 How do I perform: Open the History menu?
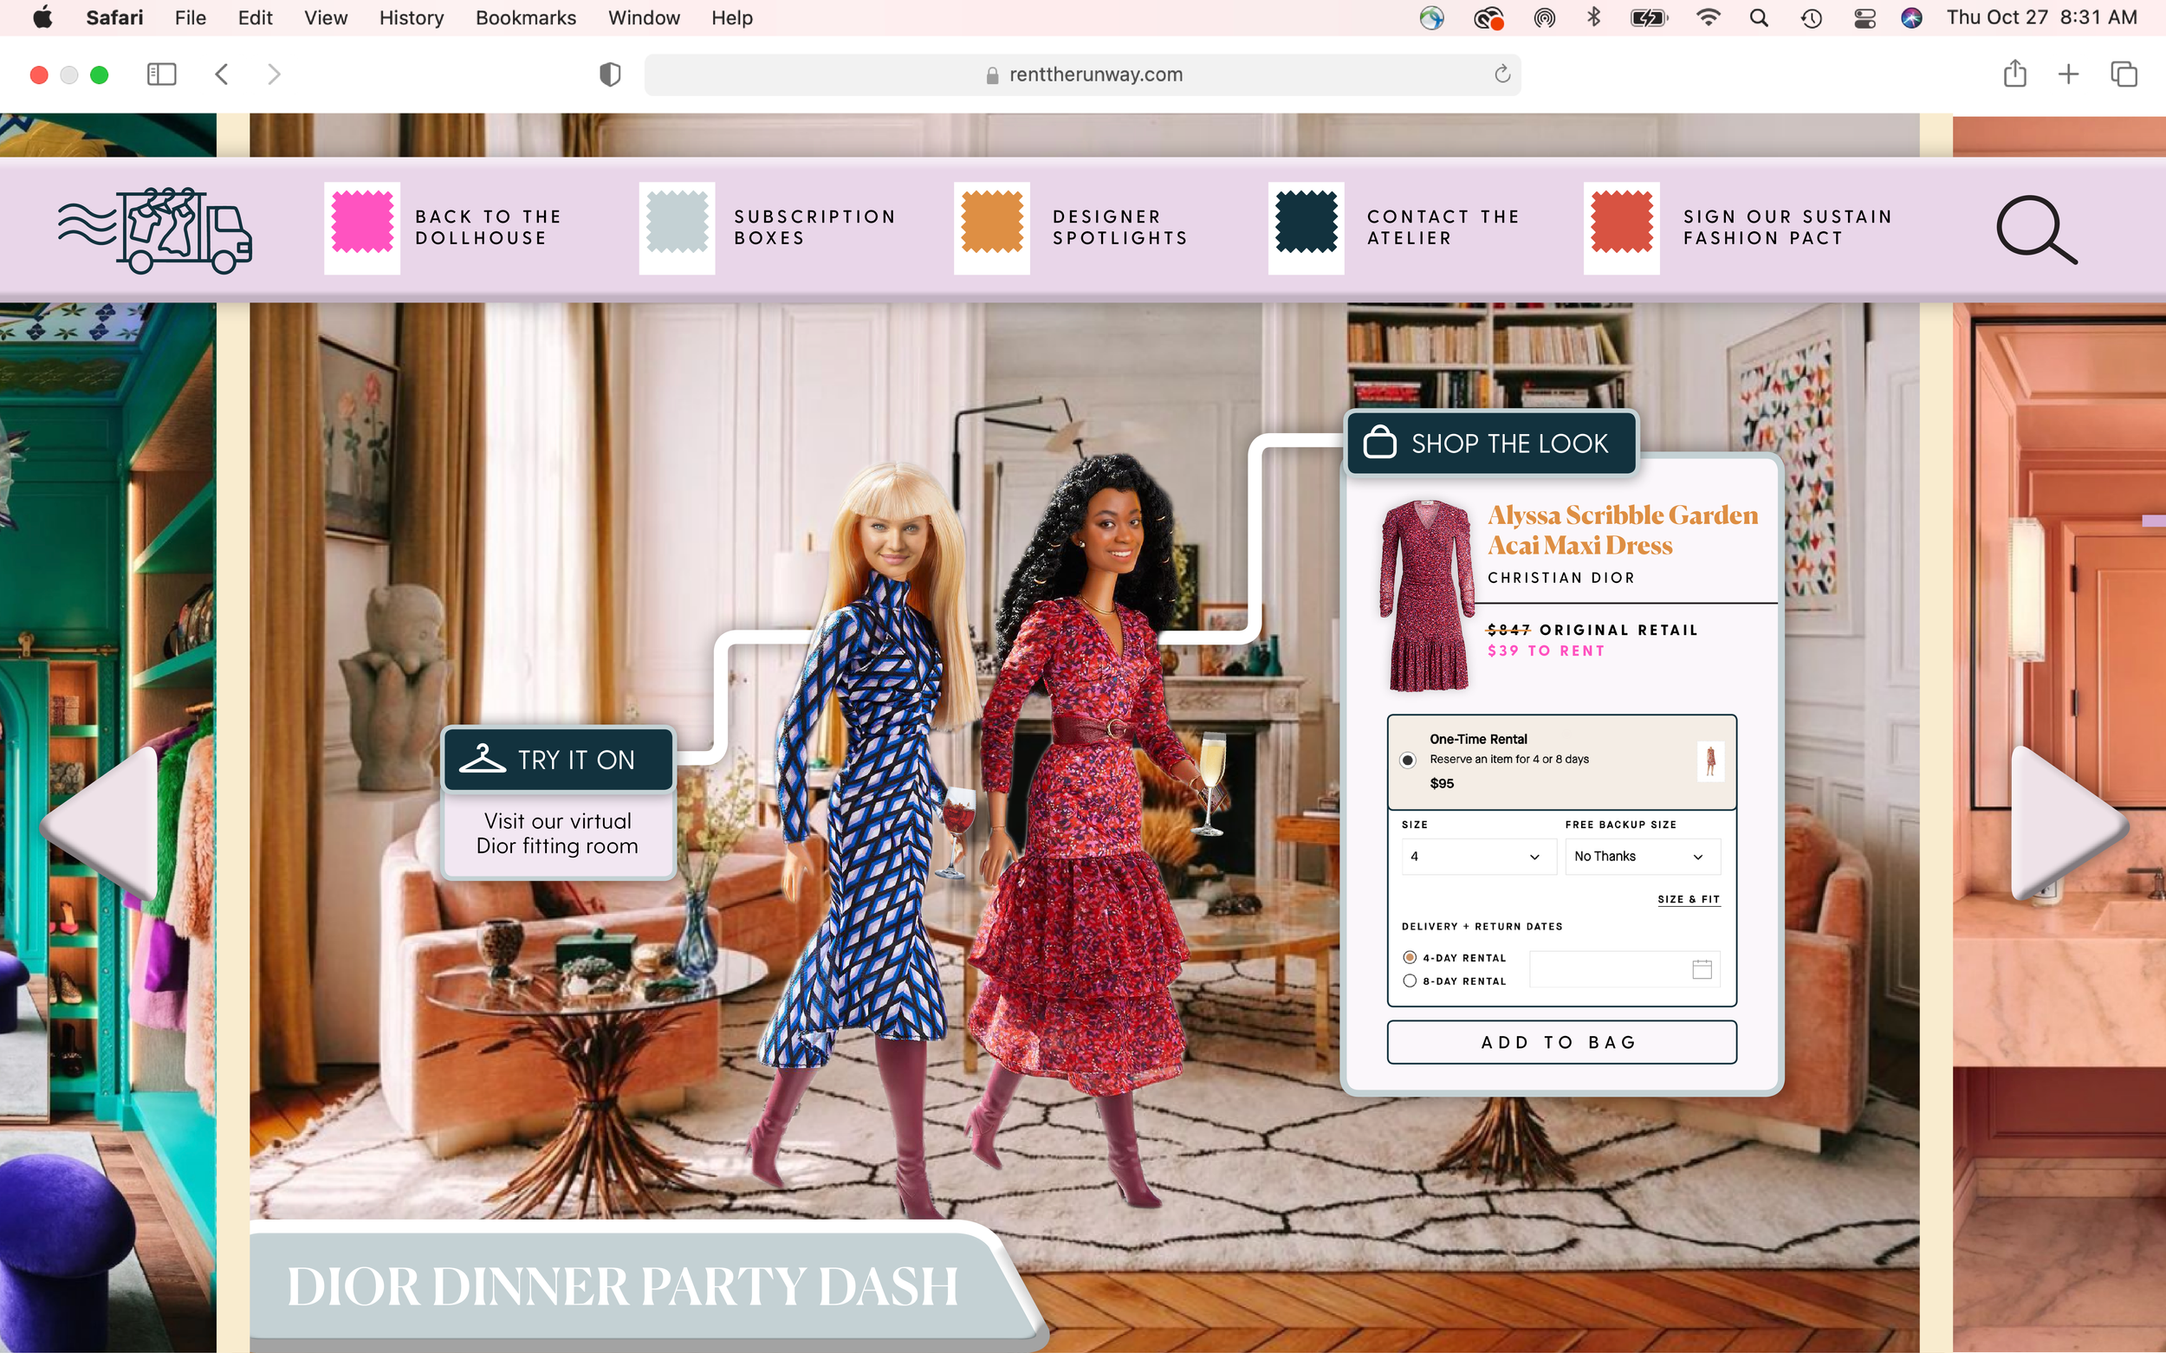click(411, 18)
